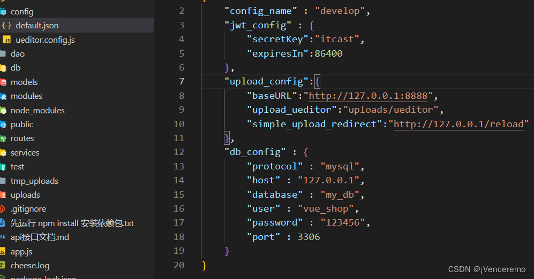Viewport: 534px width, 279px height.
Task: Click the db folder database icon
Action: tap(3, 68)
